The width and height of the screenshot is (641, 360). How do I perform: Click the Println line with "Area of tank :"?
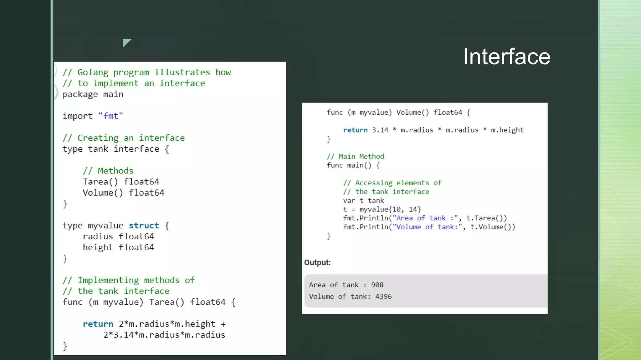point(425,218)
